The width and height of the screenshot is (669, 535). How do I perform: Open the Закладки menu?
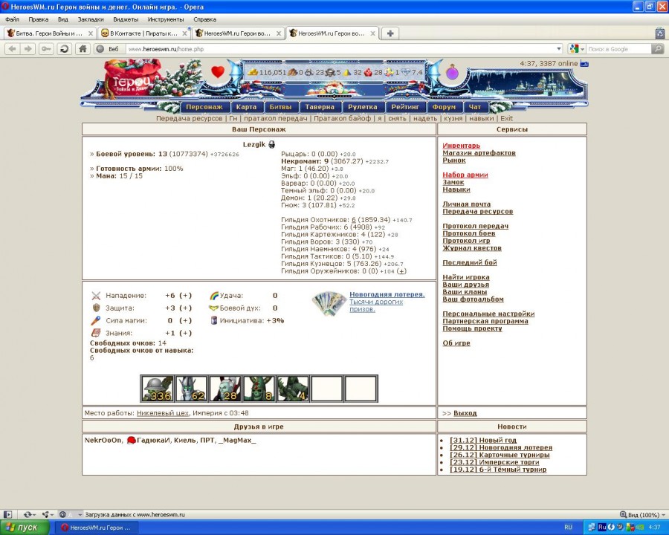91,19
